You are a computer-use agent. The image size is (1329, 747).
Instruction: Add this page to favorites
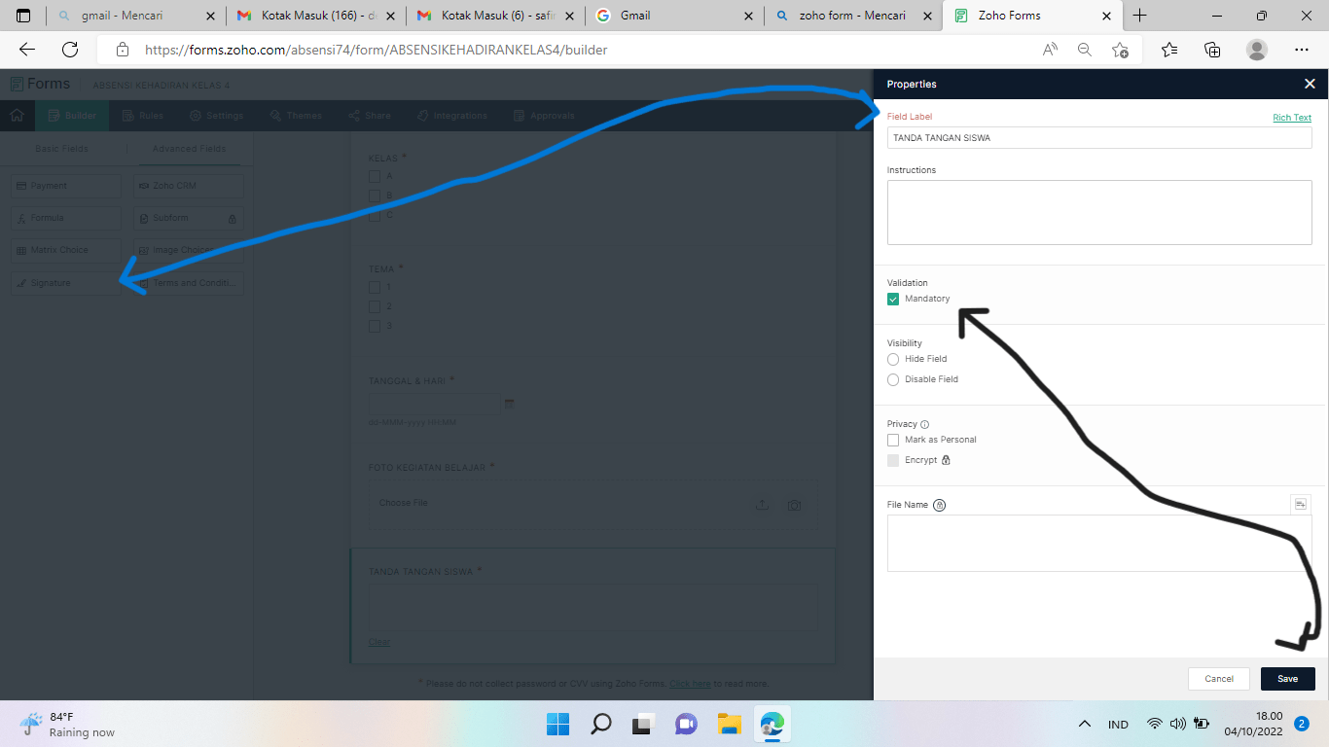tap(1121, 50)
